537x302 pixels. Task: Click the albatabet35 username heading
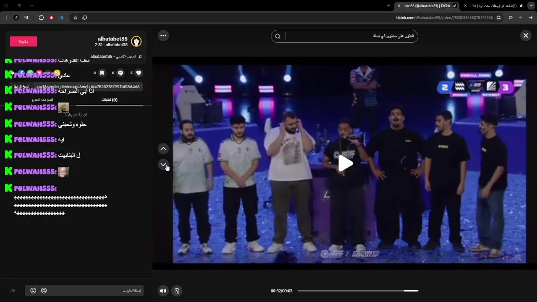pyautogui.click(x=112, y=39)
